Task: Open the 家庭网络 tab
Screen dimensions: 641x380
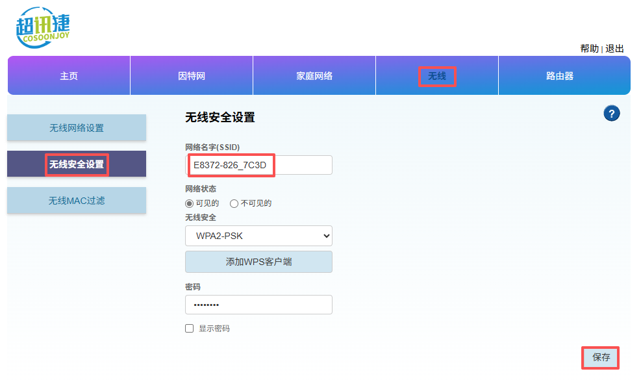Action: click(x=314, y=76)
